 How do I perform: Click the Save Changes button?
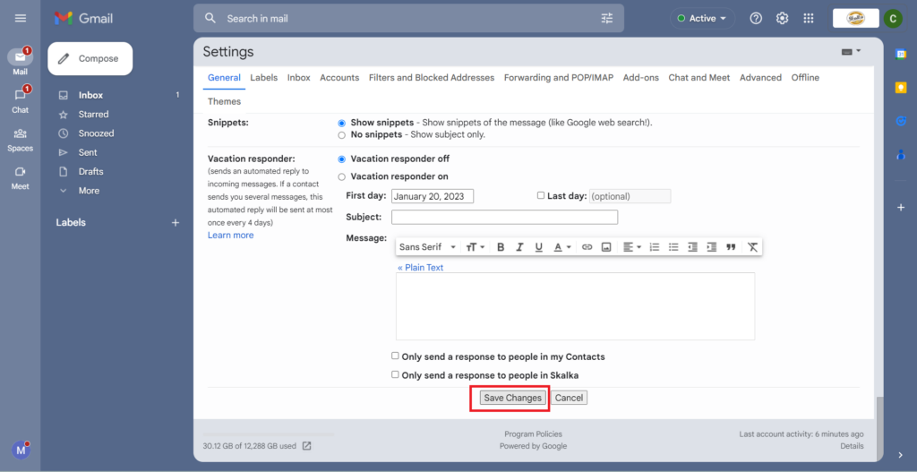[512, 398]
